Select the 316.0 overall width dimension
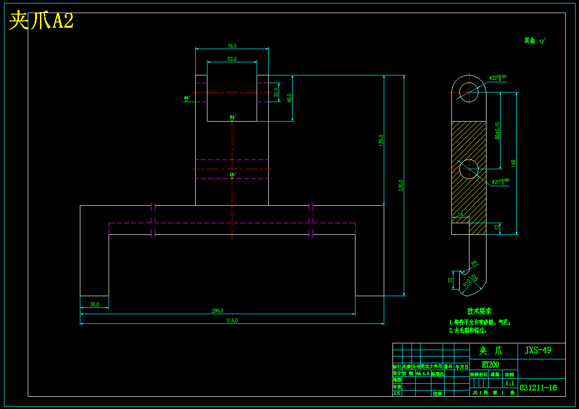579x409 pixels. pos(232,320)
